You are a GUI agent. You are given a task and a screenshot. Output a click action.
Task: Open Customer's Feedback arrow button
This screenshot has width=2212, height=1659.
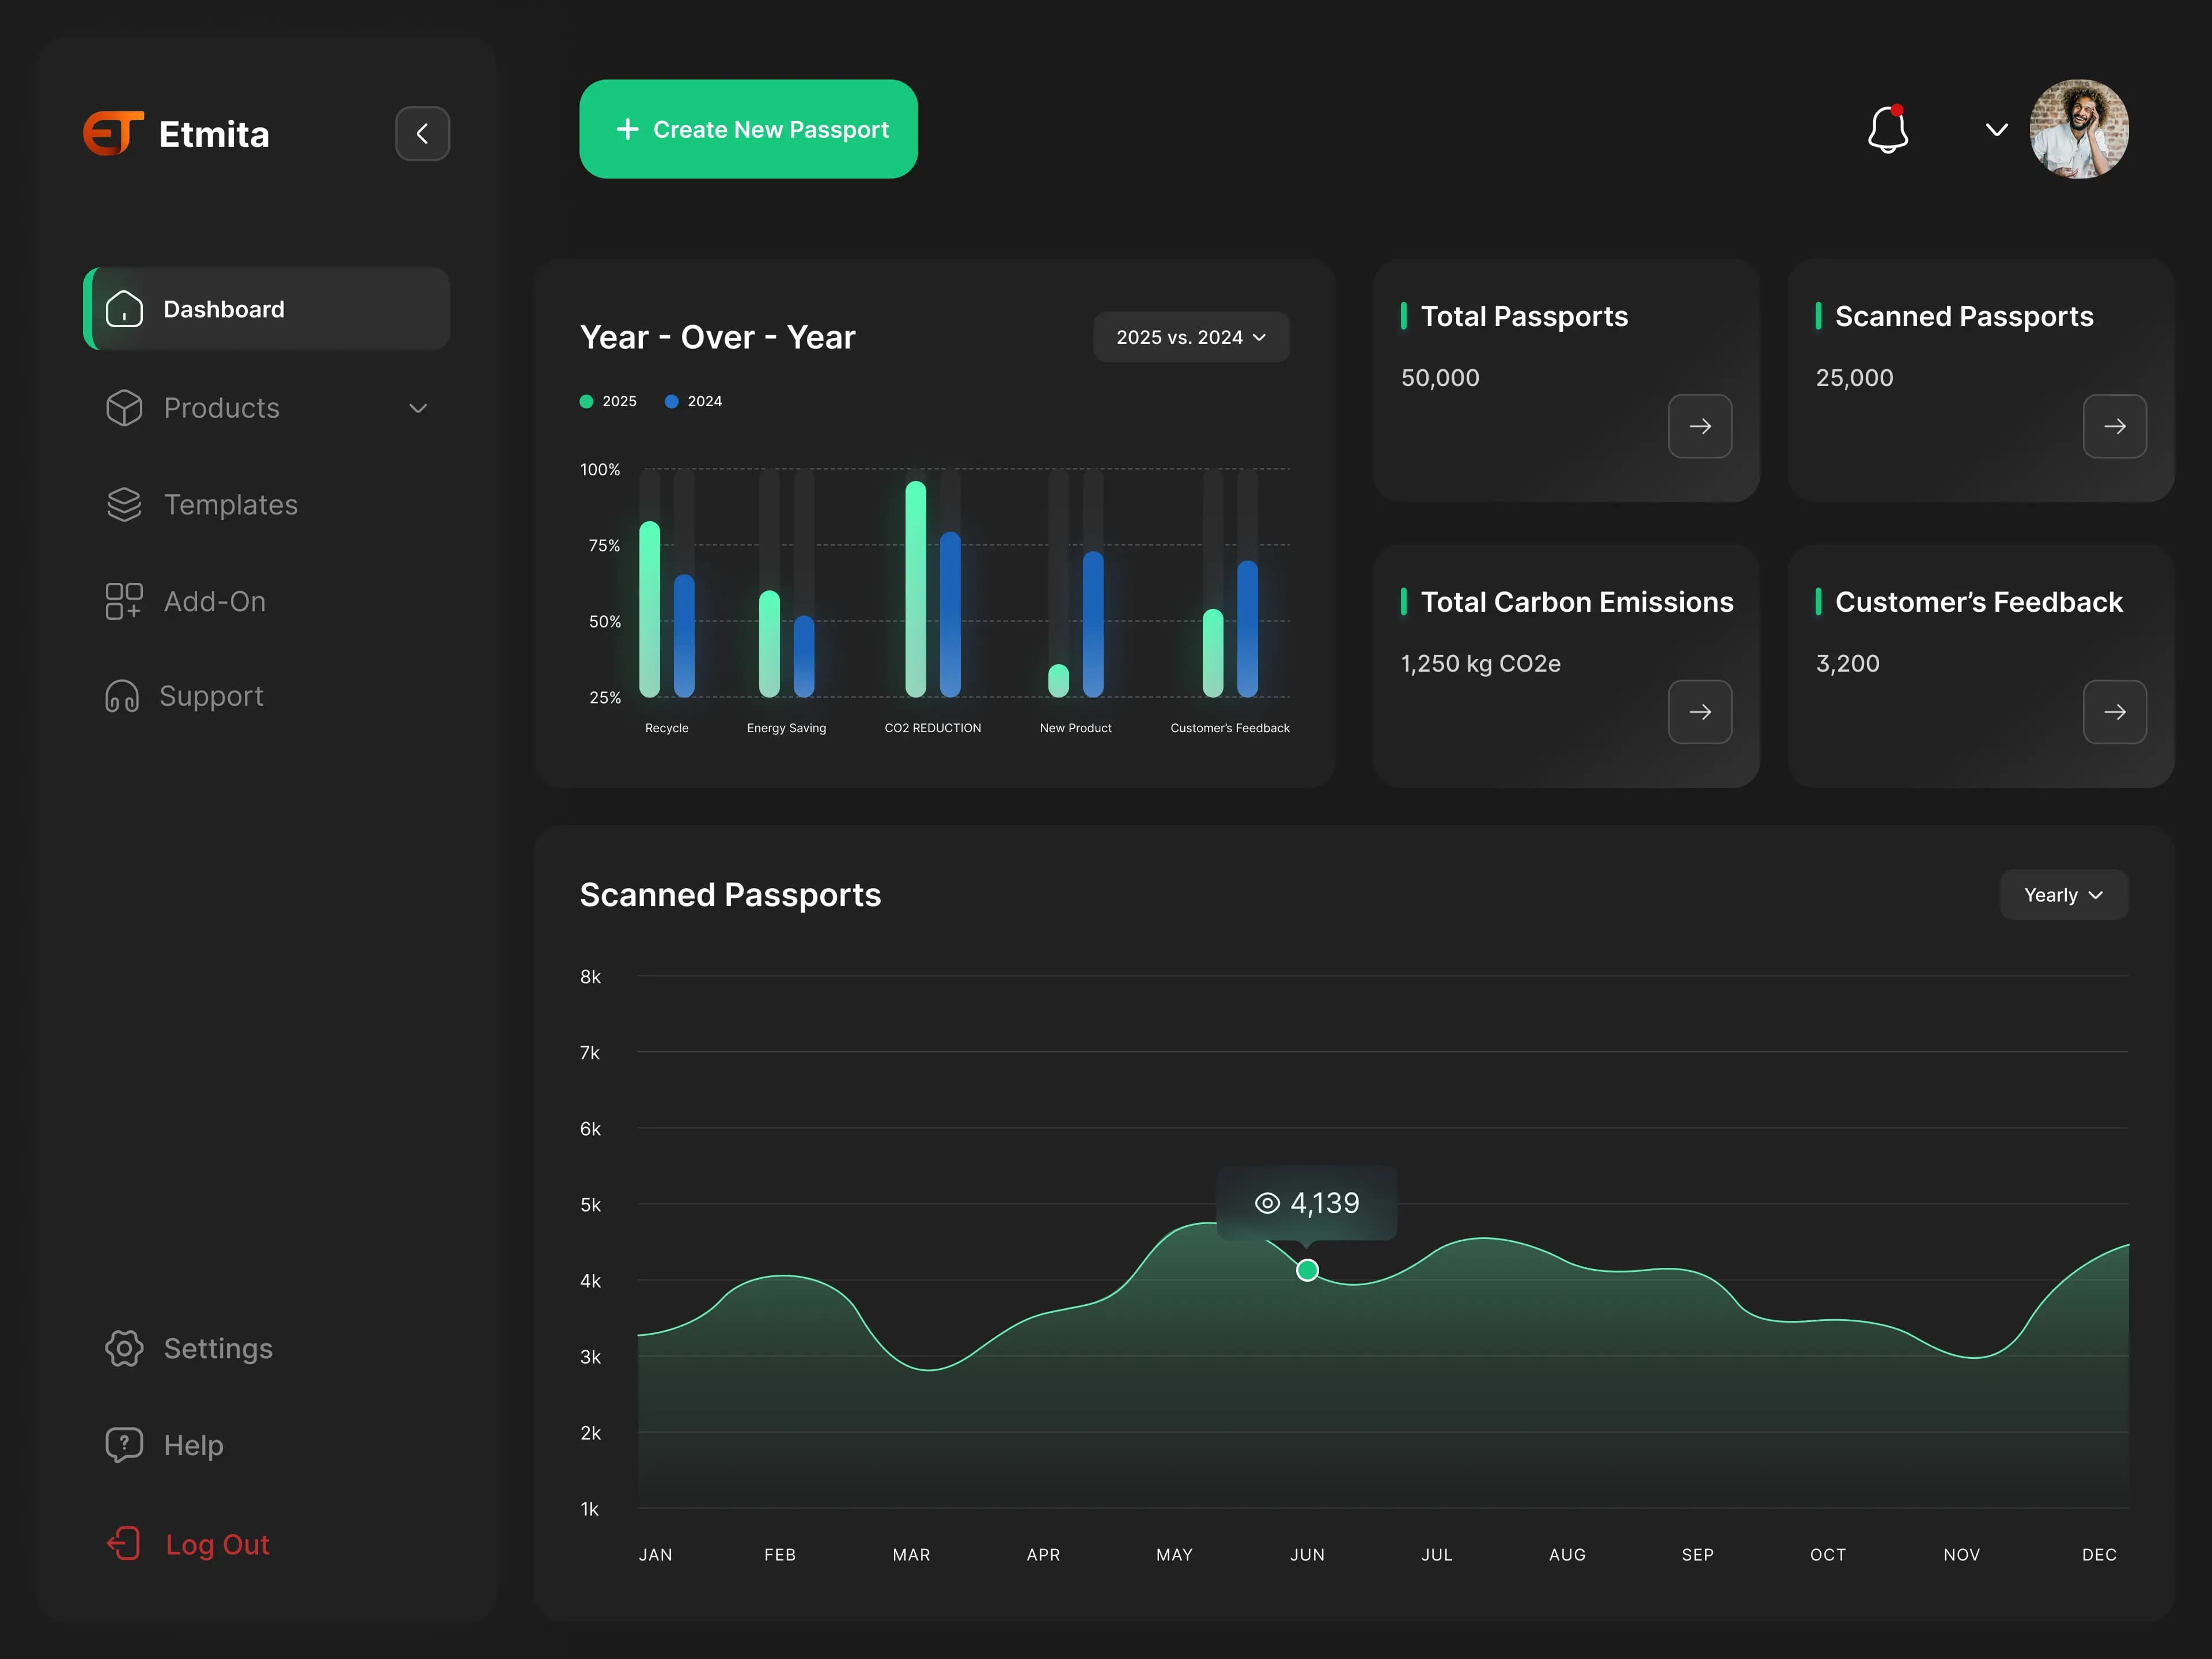tap(2114, 712)
